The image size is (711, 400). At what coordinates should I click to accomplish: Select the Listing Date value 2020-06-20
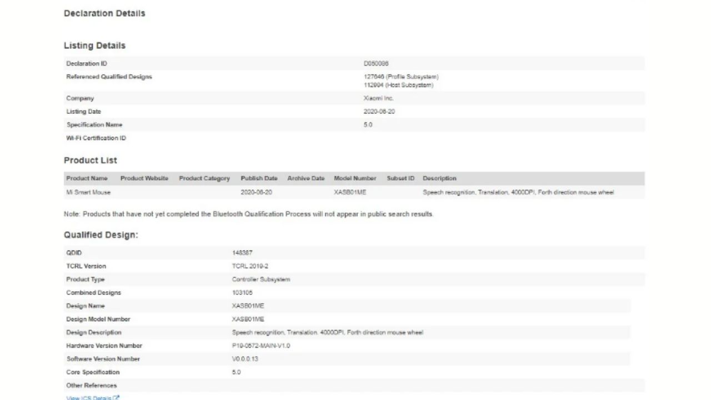click(x=379, y=112)
